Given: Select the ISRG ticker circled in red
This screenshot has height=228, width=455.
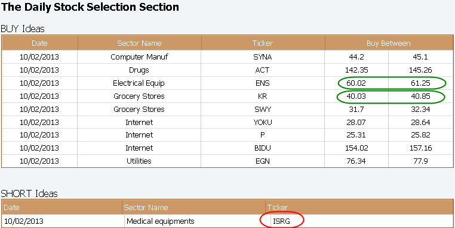Looking at the screenshot, I should point(281,221).
